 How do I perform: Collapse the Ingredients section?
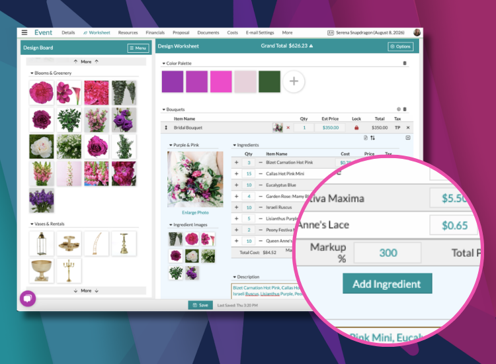pyautogui.click(x=235, y=145)
